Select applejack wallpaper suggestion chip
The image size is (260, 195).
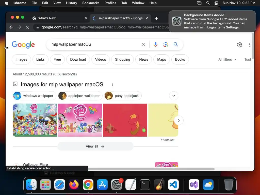click(x=80, y=96)
